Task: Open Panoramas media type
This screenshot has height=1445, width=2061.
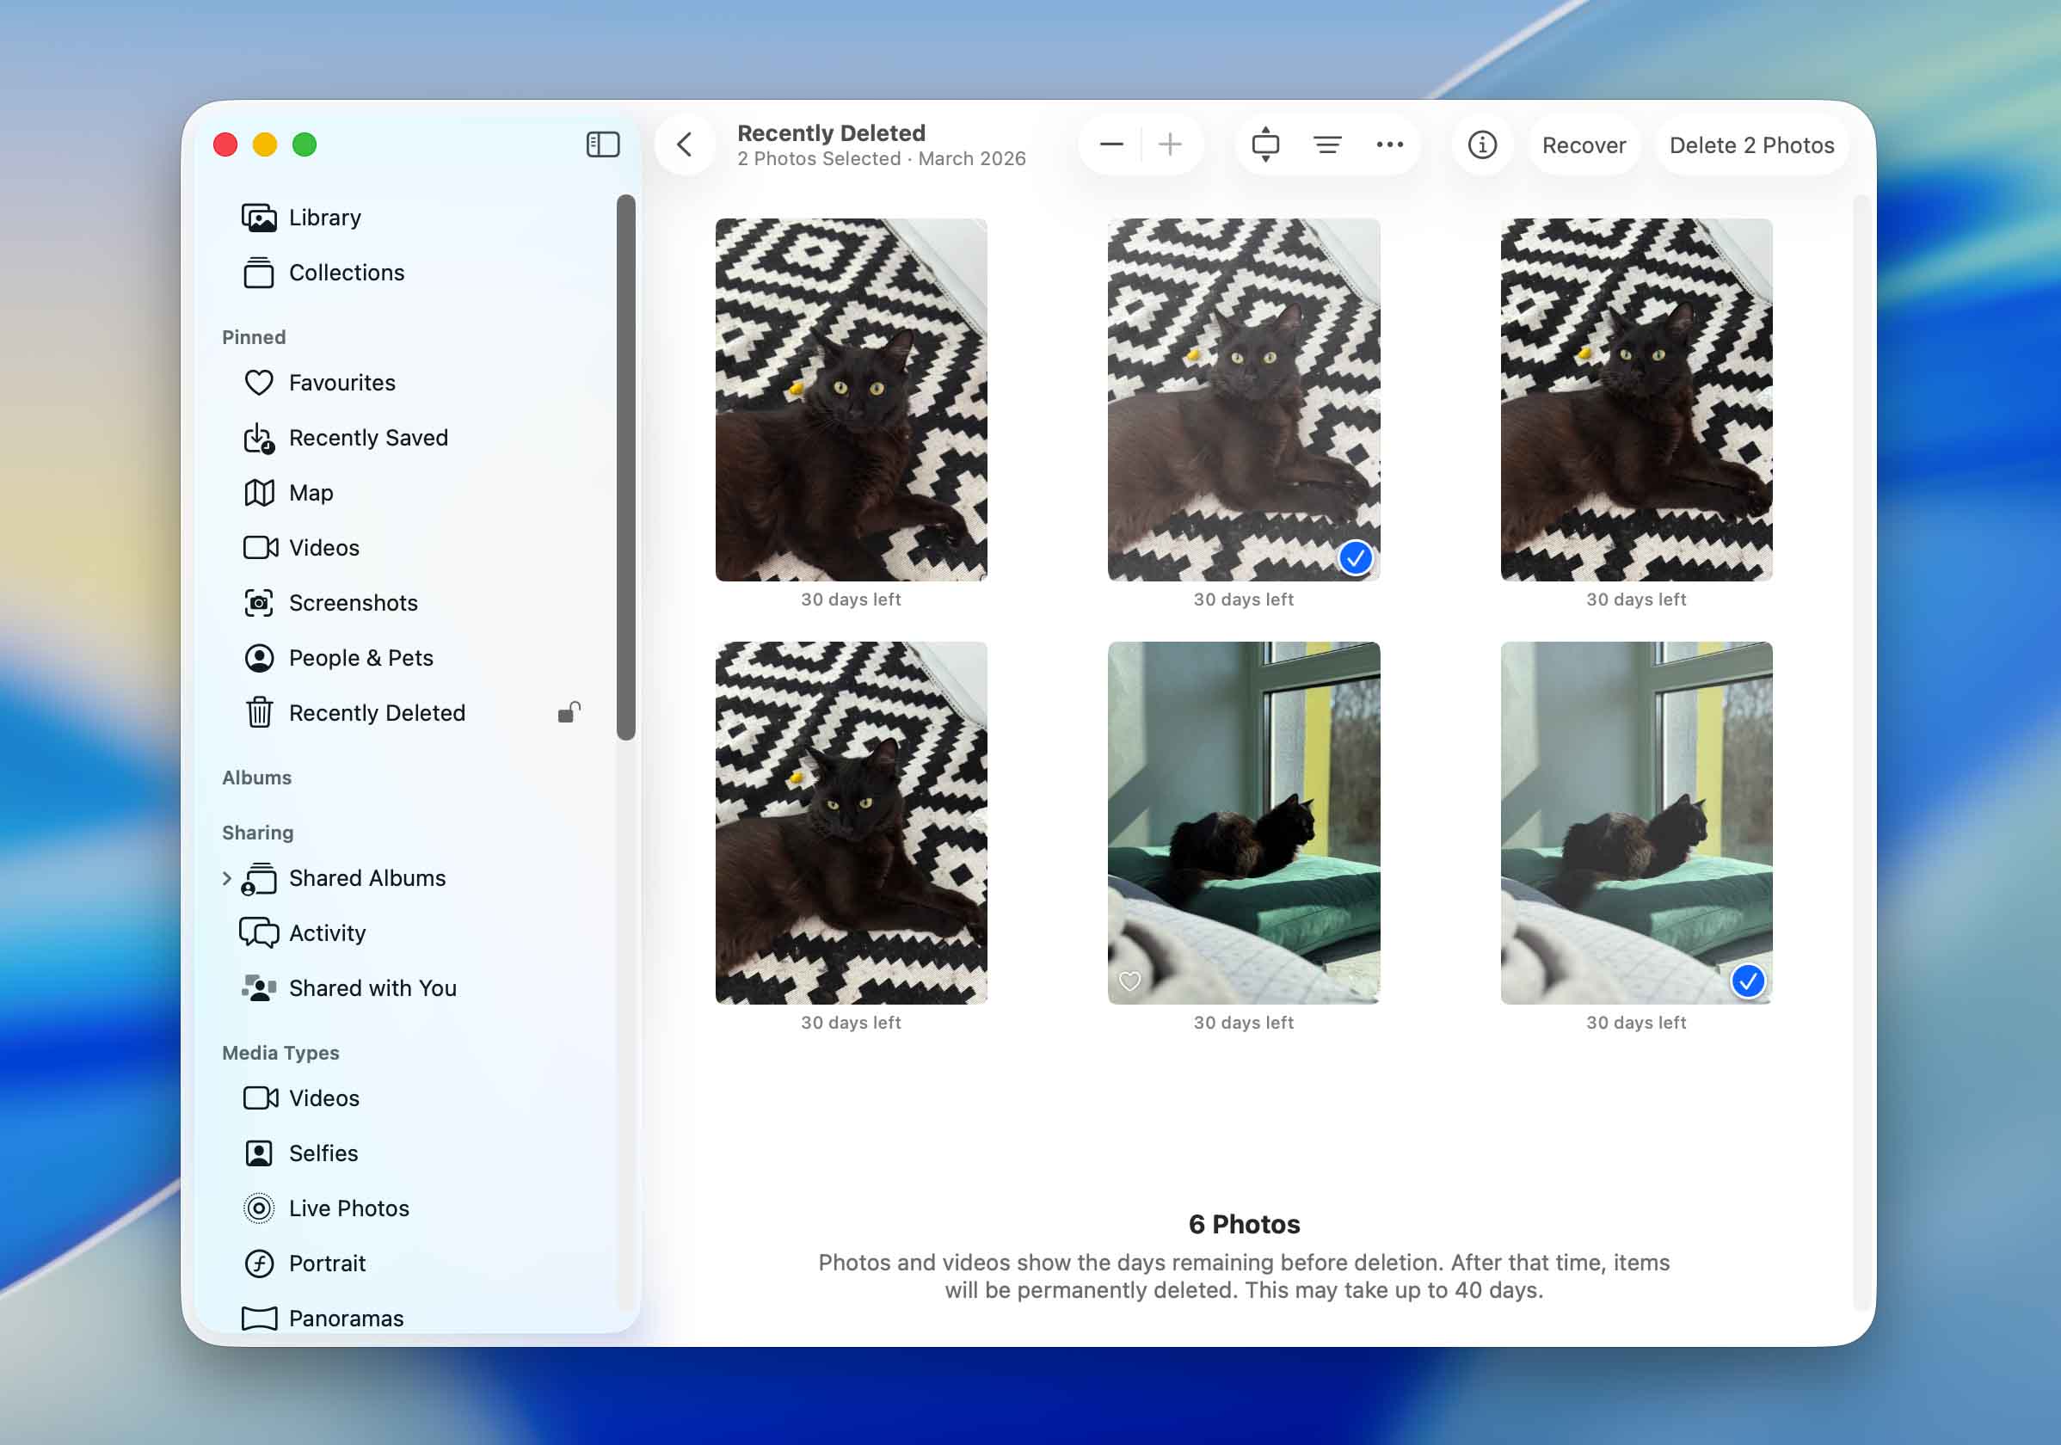Action: pyautogui.click(x=413, y=1319)
